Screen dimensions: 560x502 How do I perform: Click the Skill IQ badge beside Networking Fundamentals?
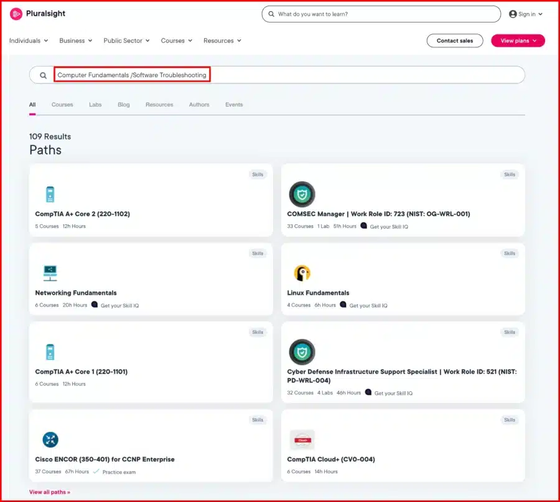tap(94, 305)
